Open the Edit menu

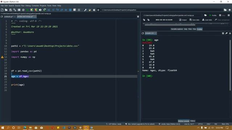tap(6, 6)
